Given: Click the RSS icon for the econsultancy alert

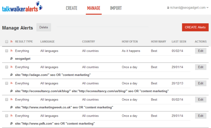Looking at the screenshot, I should (11, 83).
